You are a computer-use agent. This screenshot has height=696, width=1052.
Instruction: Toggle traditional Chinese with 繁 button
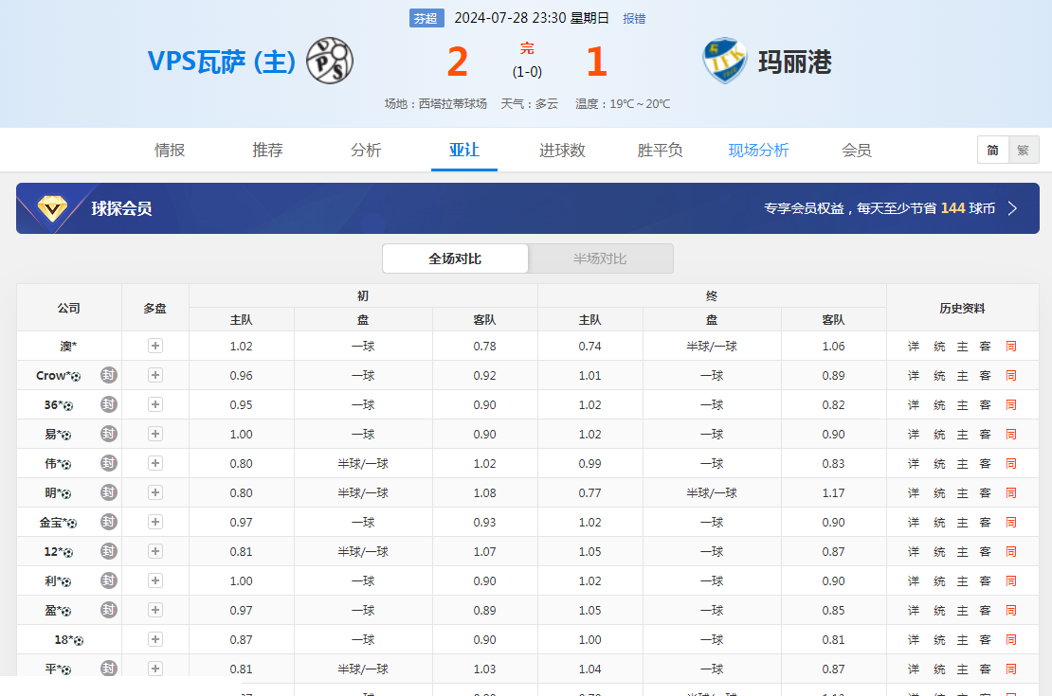1023,150
